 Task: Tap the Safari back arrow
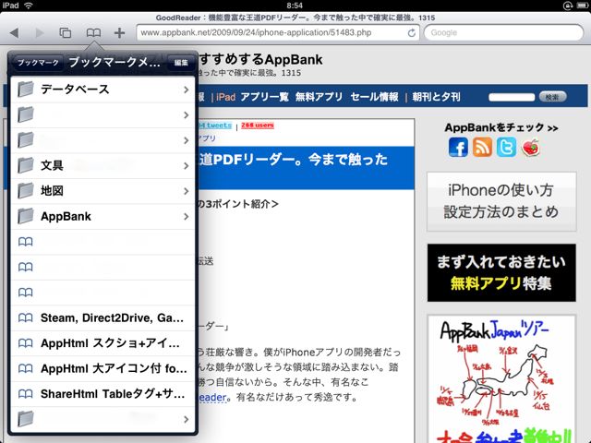(x=15, y=33)
